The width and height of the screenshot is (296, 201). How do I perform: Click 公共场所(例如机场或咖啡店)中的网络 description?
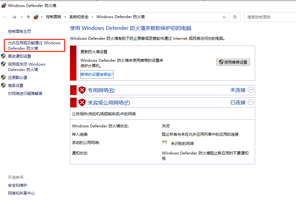pyautogui.click(x=104, y=114)
